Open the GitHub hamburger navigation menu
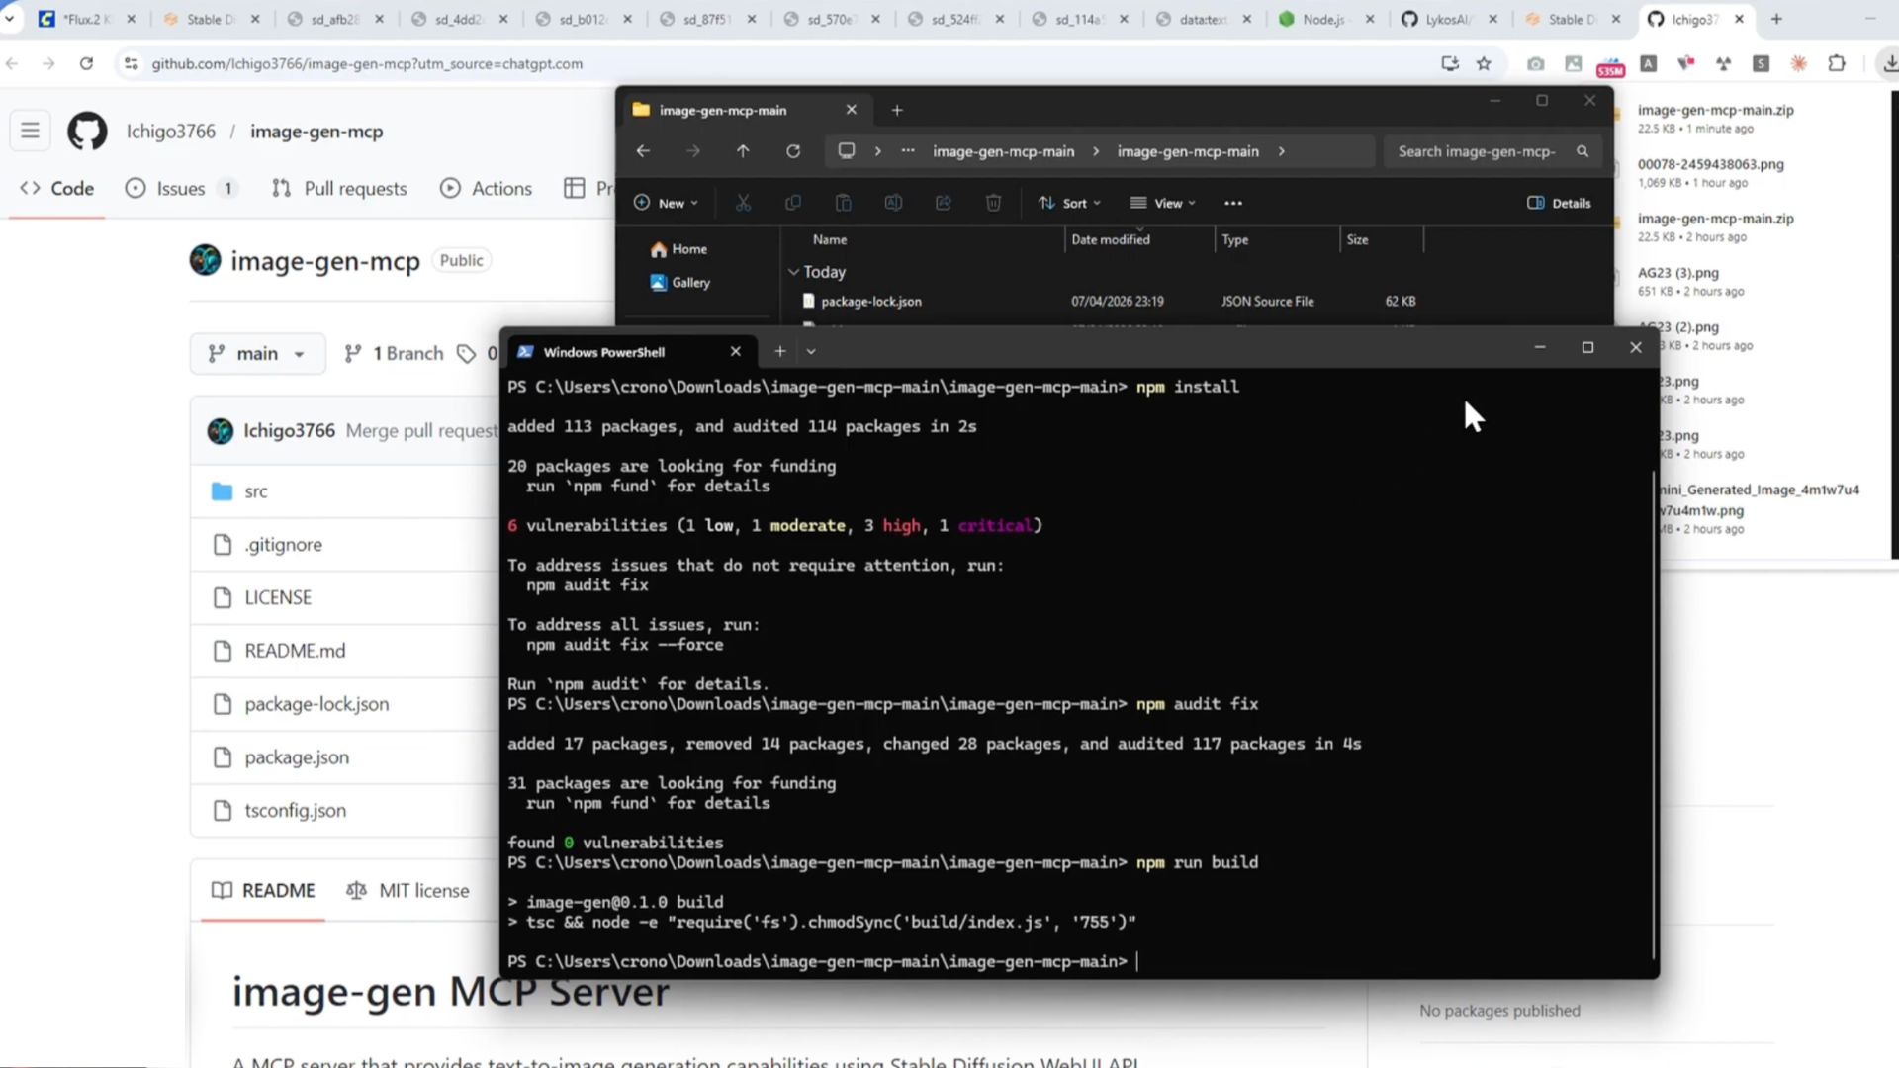The height and width of the screenshot is (1068, 1899). click(x=30, y=131)
